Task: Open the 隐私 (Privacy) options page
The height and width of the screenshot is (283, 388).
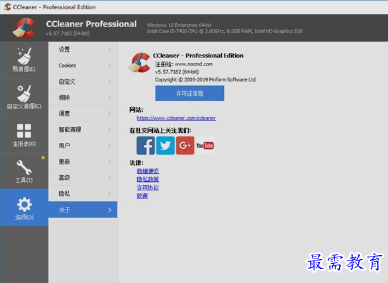Action: 83,194
